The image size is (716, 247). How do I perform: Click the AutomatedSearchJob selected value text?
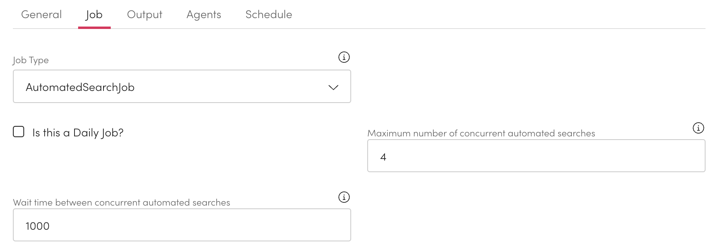[80, 87]
